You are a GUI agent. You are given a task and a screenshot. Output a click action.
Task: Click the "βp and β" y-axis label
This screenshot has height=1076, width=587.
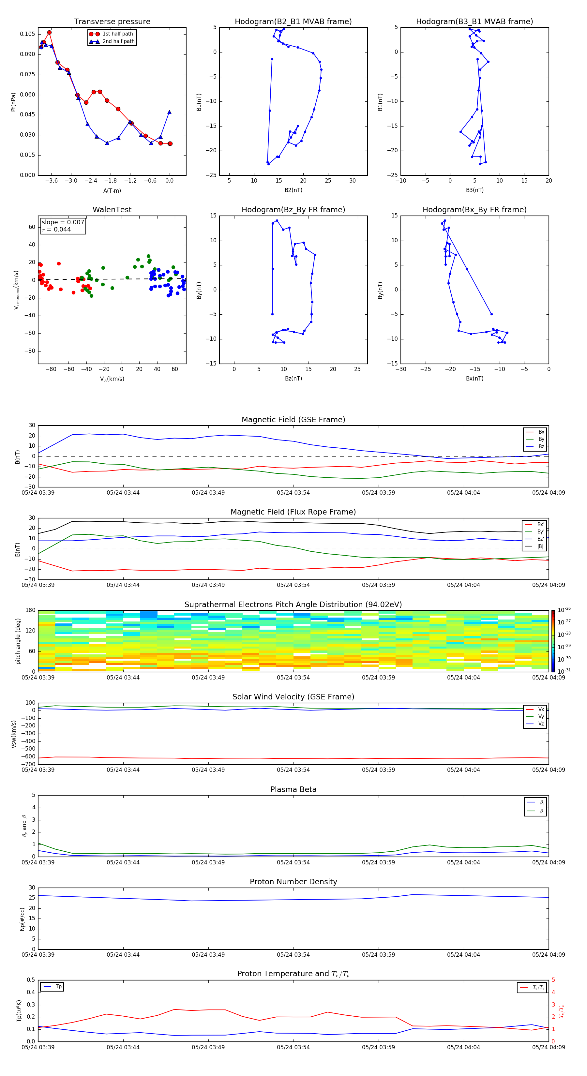[25, 826]
